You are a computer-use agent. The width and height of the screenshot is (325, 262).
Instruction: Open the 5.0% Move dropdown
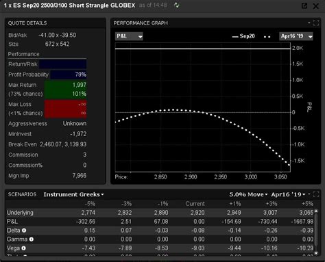click(248, 194)
